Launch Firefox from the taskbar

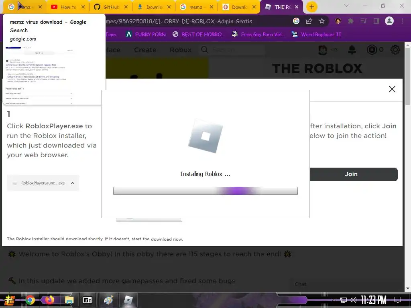click(49, 300)
